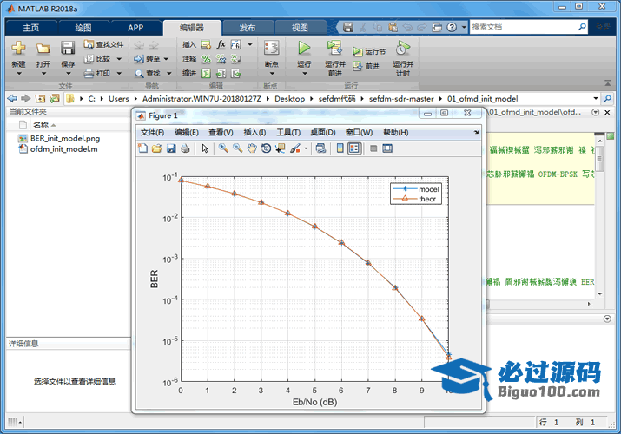Click the green Run button in the ribbon
Viewport: 621px width, 434px height.
pyautogui.click(x=304, y=49)
